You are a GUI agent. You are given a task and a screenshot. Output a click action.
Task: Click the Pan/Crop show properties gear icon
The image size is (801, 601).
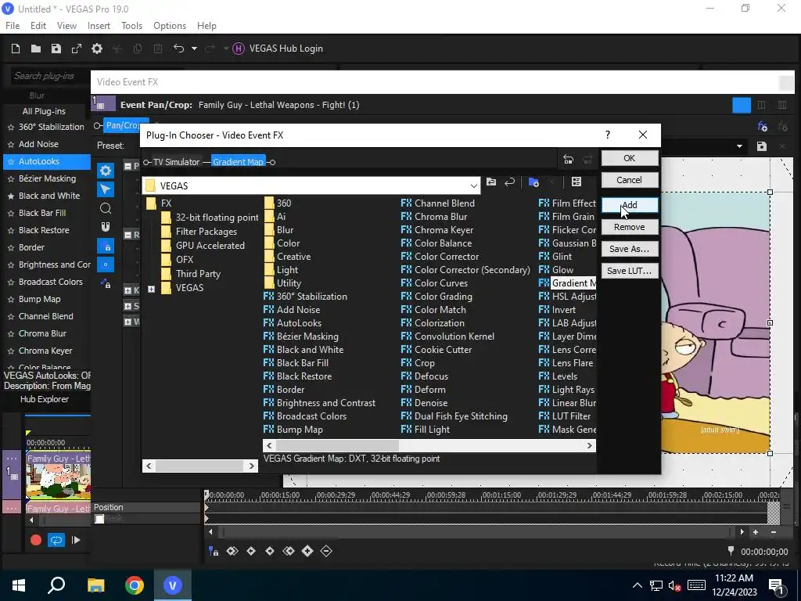(x=106, y=171)
